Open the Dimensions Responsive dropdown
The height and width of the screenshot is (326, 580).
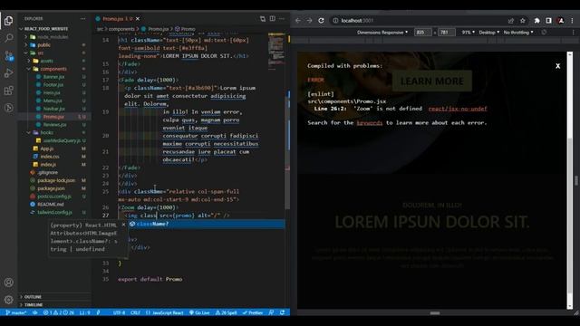coord(382,33)
